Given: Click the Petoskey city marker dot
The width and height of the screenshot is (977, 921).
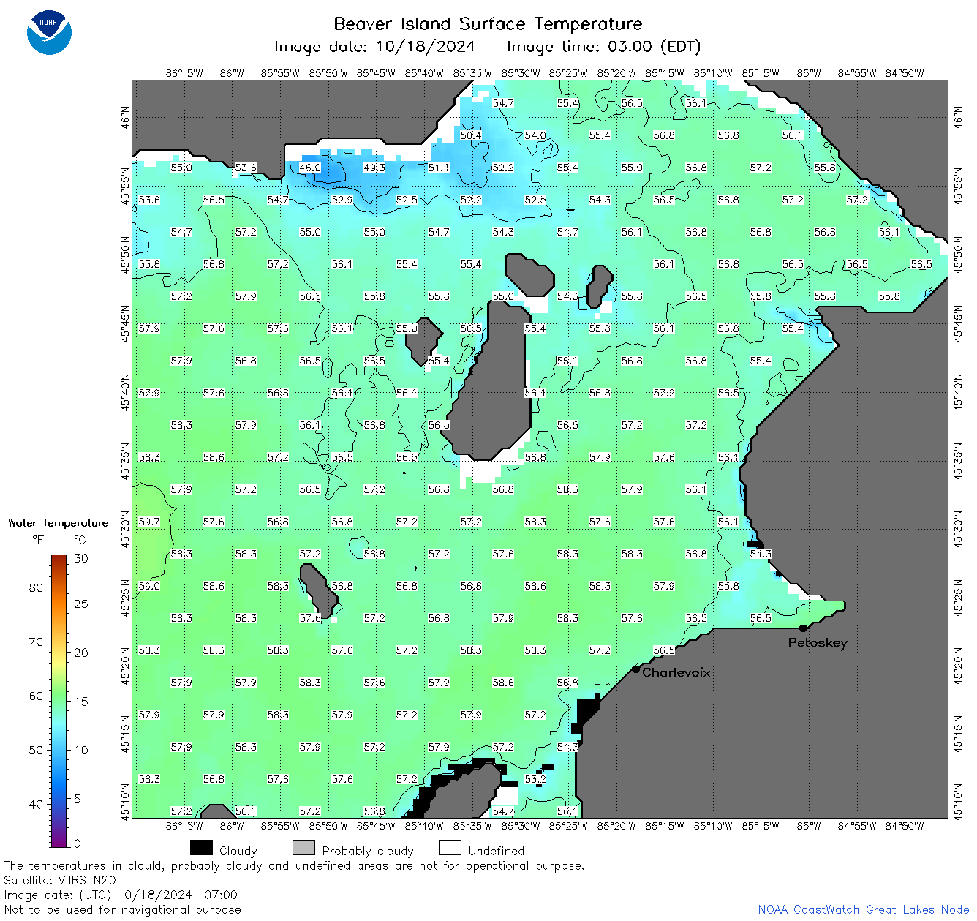Looking at the screenshot, I should pos(803,628).
